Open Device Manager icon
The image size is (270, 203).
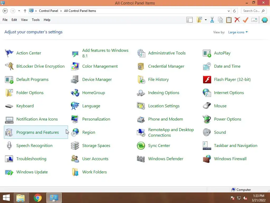75,79
